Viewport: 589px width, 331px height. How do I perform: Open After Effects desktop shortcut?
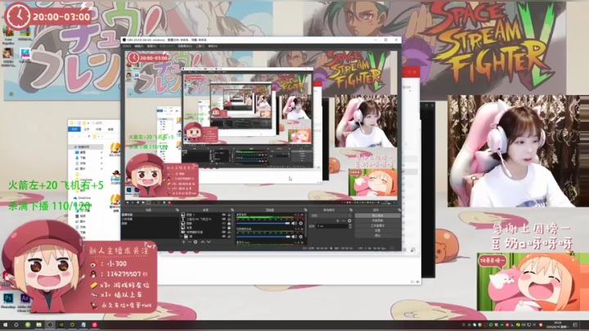(x=25, y=301)
